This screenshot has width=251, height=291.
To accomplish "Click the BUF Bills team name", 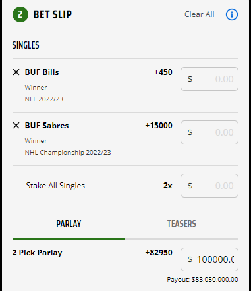I will [42, 72].
